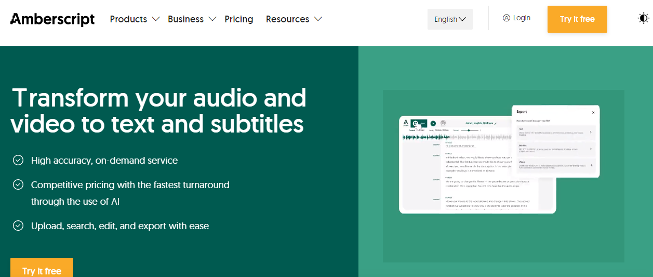Click the round icon right of play
The width and height of the screenshot is (653, 277).
(x=443, y=123)
